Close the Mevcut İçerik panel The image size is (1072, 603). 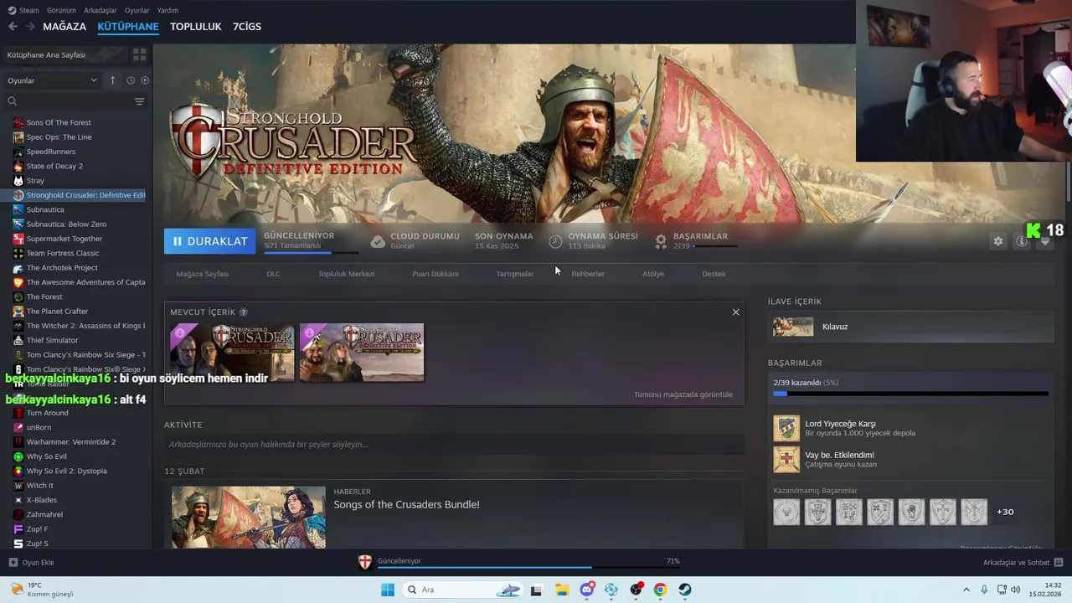735,312
